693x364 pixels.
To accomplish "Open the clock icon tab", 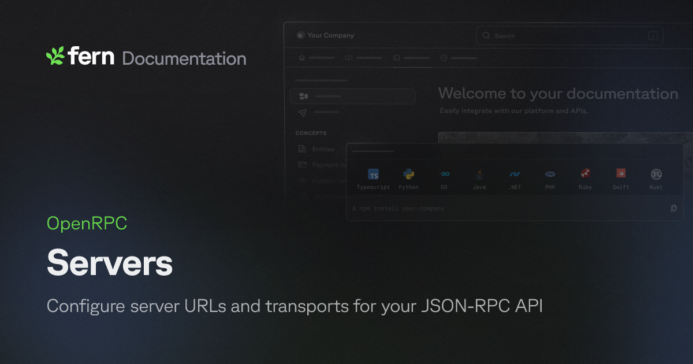I will (444, 58).
